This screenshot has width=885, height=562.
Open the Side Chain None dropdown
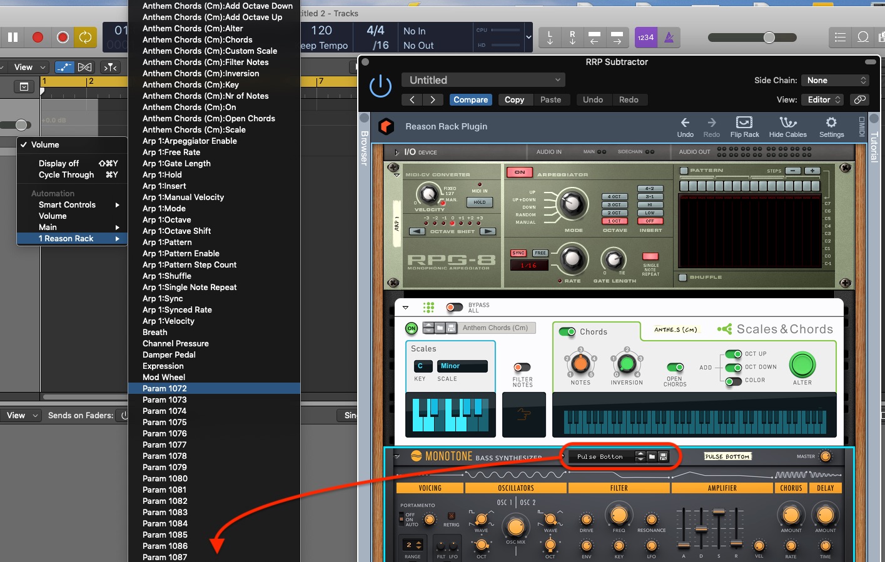(x=836, y=80)
